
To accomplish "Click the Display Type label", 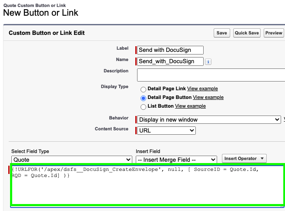I will pyautogui.click(x=115, y=87).
